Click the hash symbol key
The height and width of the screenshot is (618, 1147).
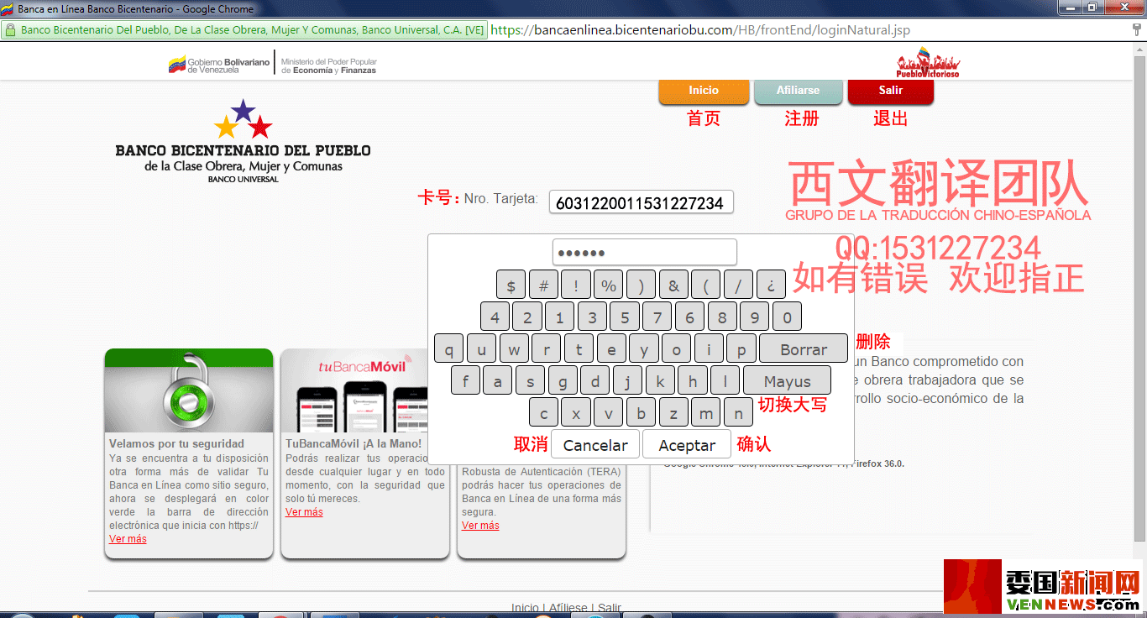coord(543,285)
